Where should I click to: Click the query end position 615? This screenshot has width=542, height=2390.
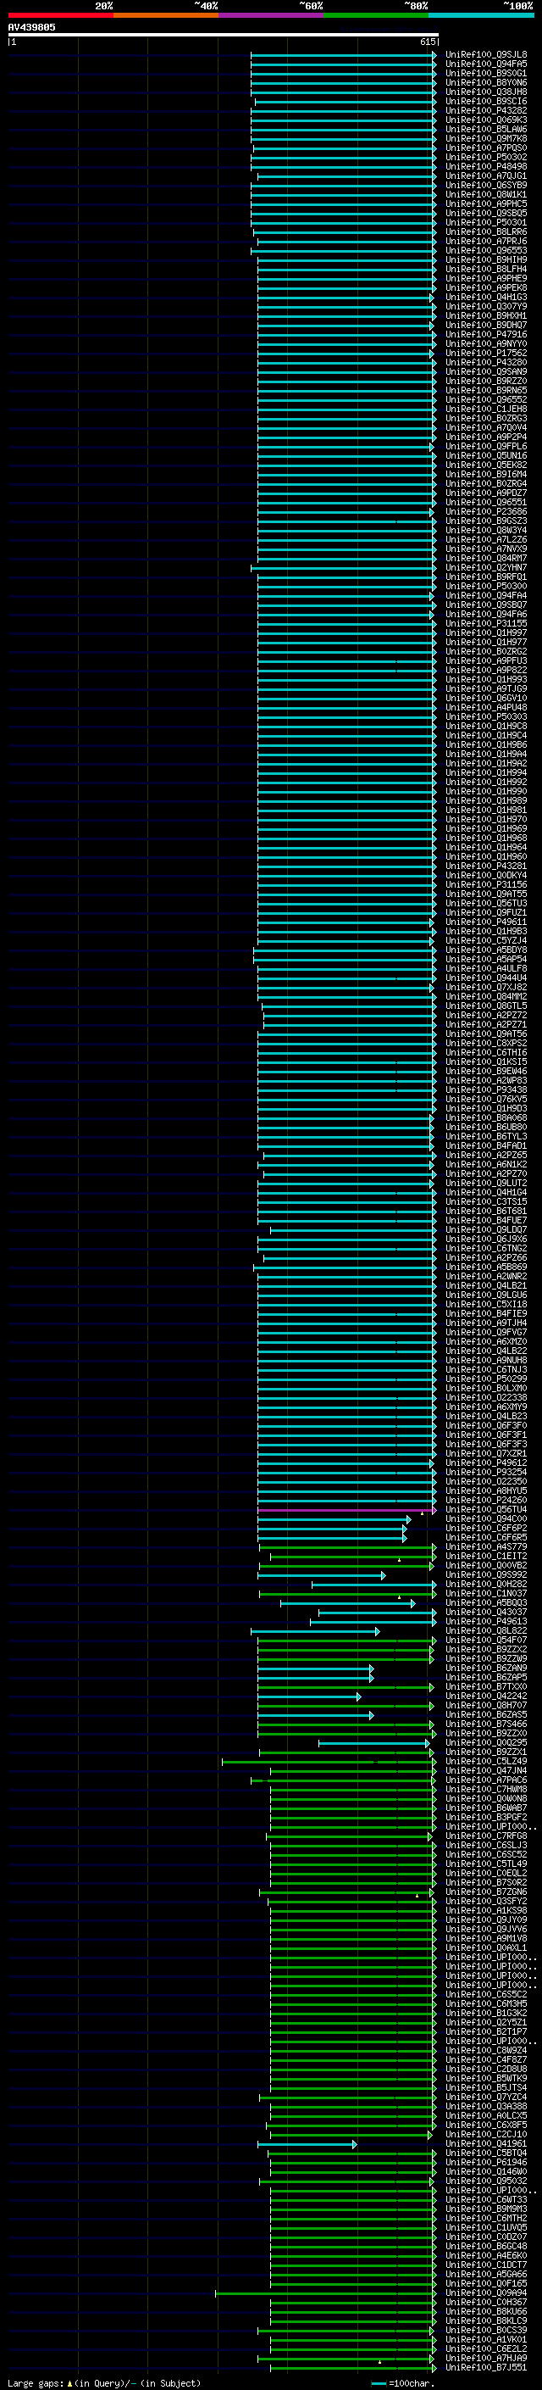427,42
